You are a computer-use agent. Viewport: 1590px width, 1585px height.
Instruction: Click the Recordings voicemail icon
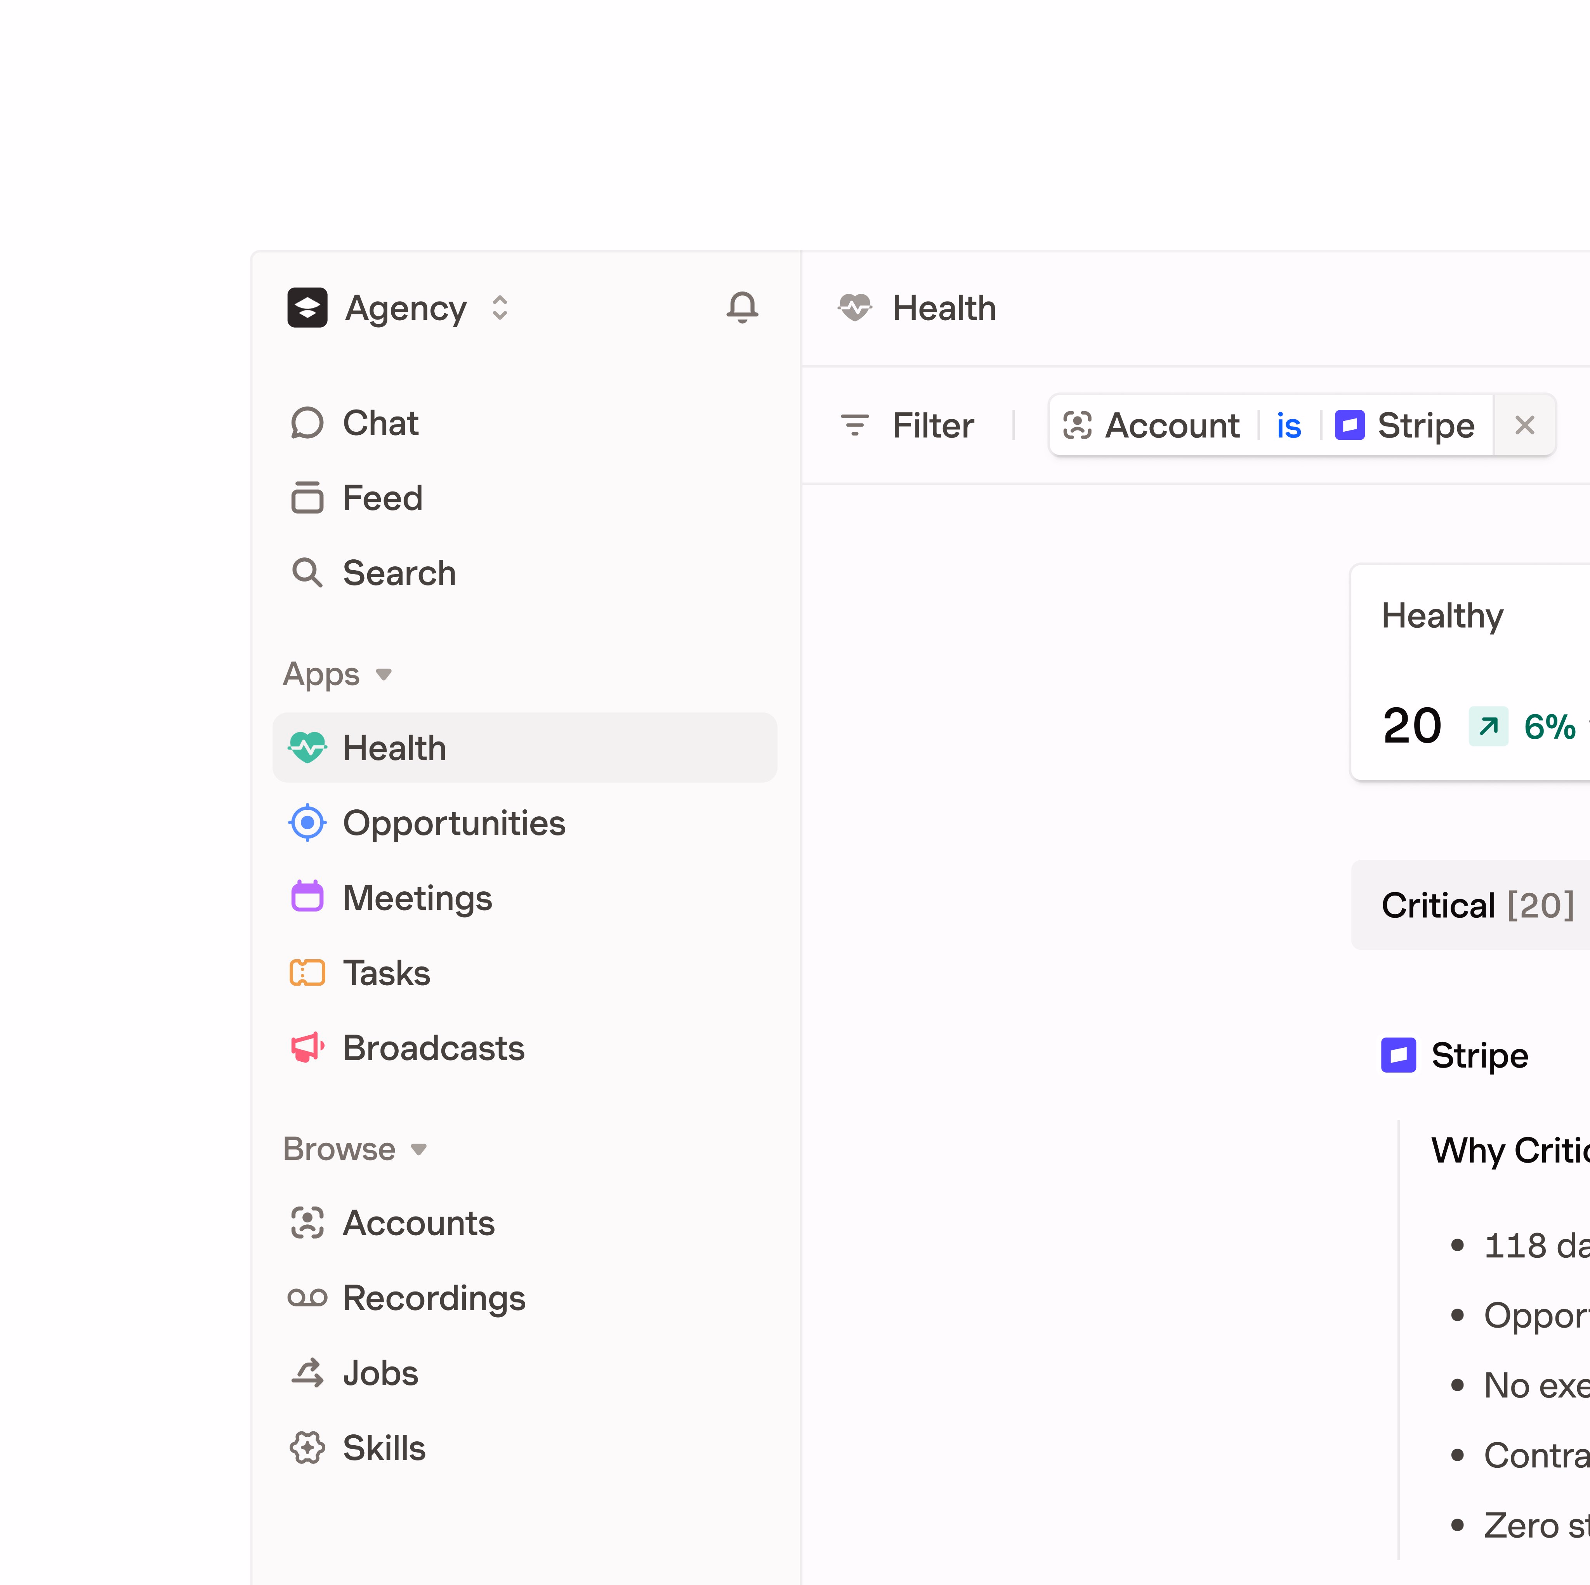pos(307,1298)
